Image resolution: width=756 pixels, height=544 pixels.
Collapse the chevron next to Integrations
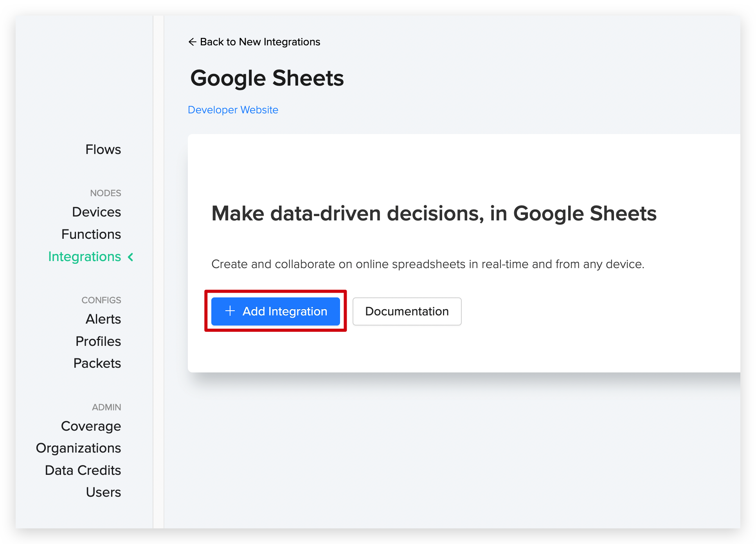coord(131,257)
